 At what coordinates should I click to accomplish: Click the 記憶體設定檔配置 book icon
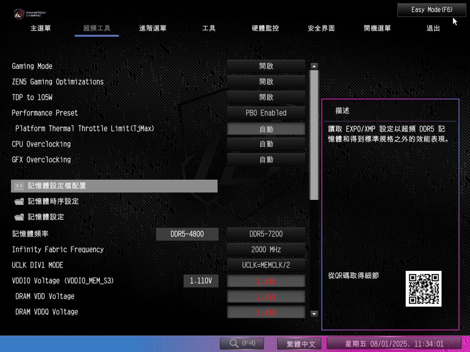coord(19,186)
